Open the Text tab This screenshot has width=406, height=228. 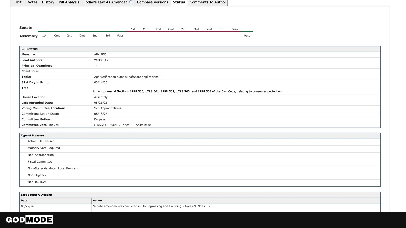tap(18, 2)
